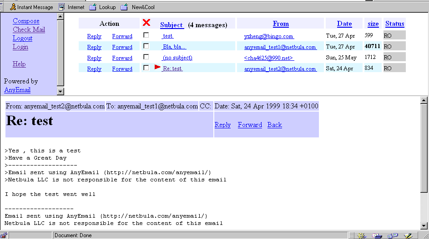Viewport: 429px width, 239px height.
Task: Sort messages by the From header
Action: pyautogui.click(x=281, y=24)
